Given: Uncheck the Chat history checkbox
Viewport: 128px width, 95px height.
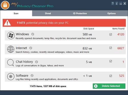Looking at the screenshot, I should (x=111, y=61).
